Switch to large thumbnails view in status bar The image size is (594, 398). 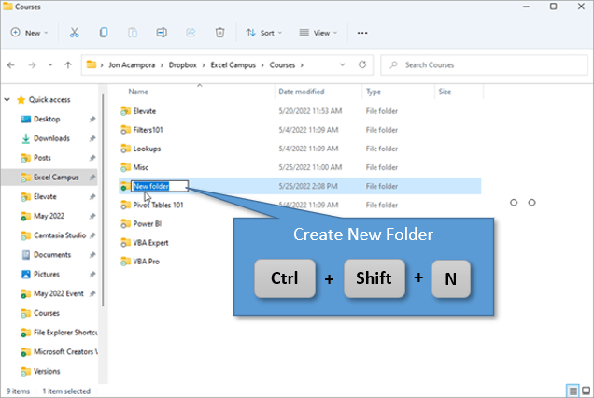click(x=585, y=391)
